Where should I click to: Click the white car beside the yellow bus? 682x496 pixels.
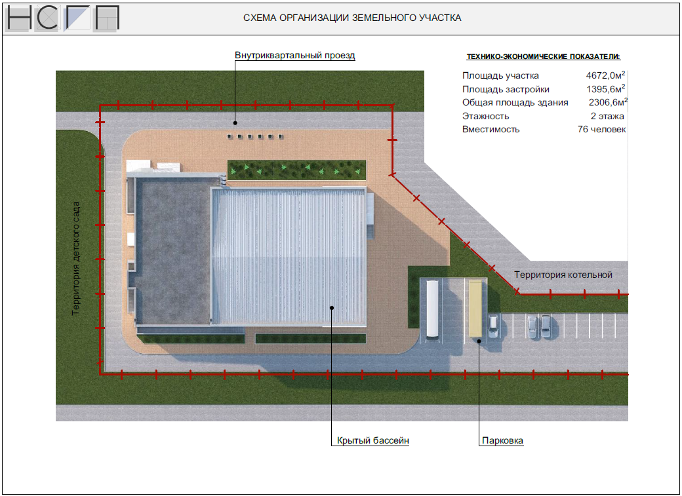click(493, 326)
